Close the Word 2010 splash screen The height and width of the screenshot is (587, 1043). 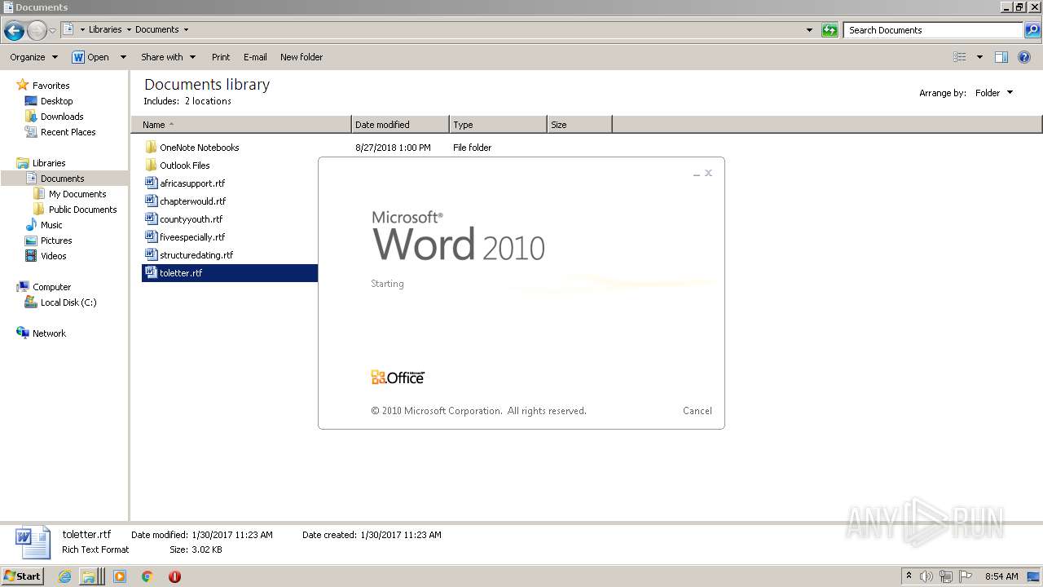click(708, 173)
